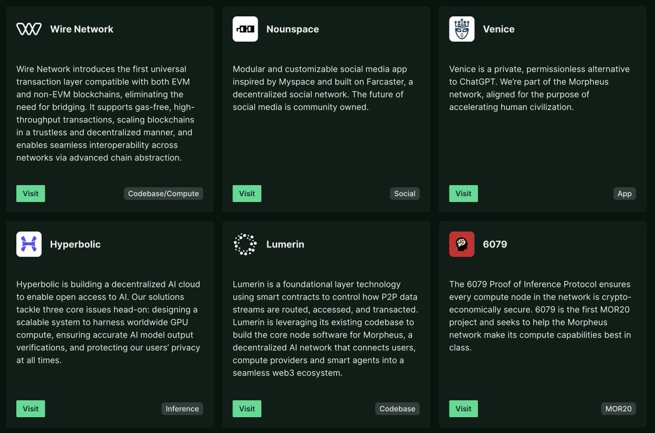Viewport: 655px width, 433px height.
Task: Click the Lumerin dotted-circle logo
Action: tap(245, 244)
